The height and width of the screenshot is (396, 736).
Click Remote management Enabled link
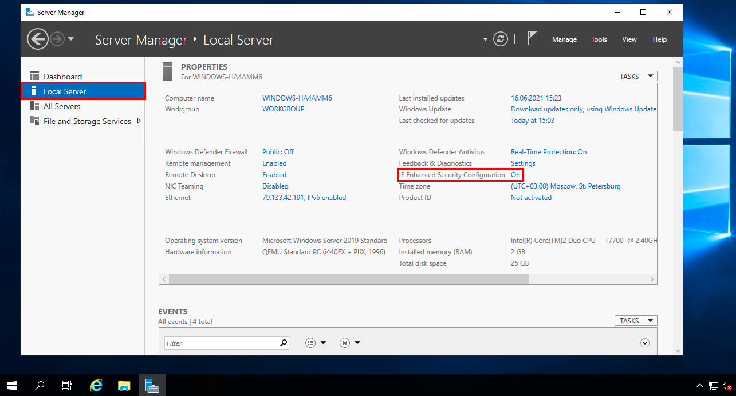[274, 163]
